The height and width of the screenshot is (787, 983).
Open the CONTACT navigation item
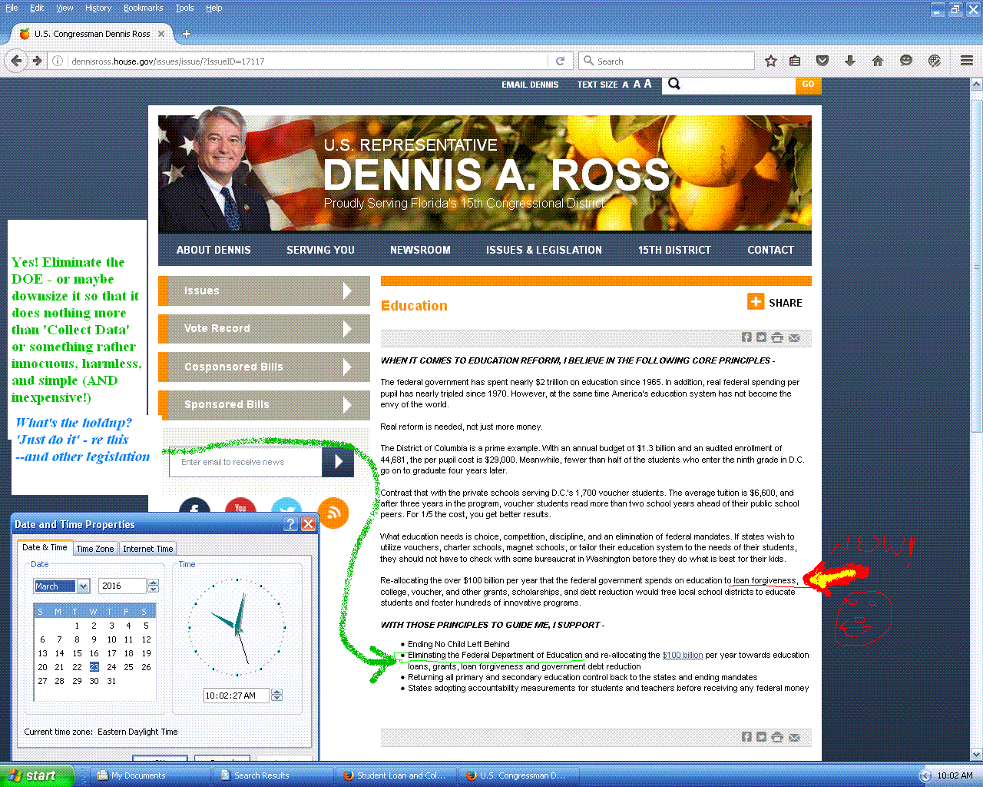coord(770,250)
